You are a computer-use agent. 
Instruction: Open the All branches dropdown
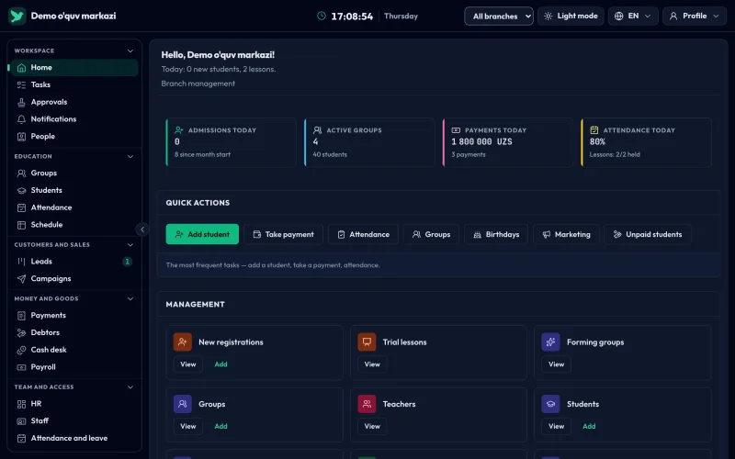[499, 16]
